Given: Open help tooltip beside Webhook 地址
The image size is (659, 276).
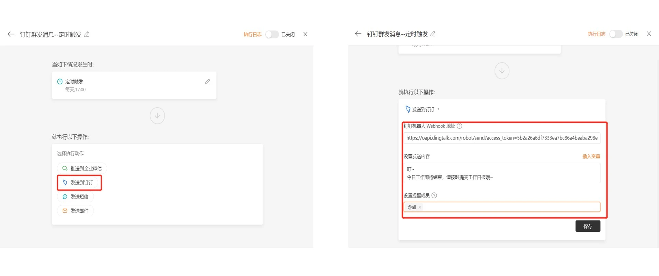Looking at the screenshot, I should 460,126.
